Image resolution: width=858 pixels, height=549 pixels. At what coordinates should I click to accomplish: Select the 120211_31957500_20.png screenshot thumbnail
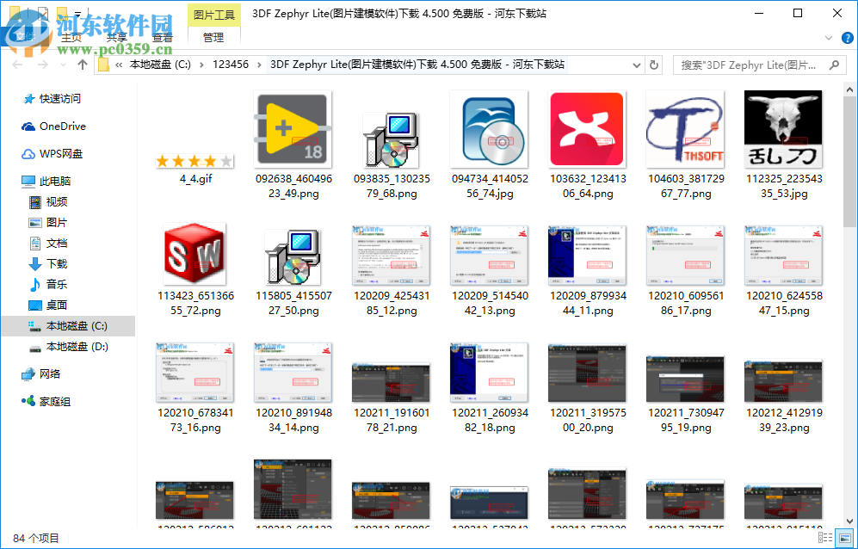pos(587,373)
